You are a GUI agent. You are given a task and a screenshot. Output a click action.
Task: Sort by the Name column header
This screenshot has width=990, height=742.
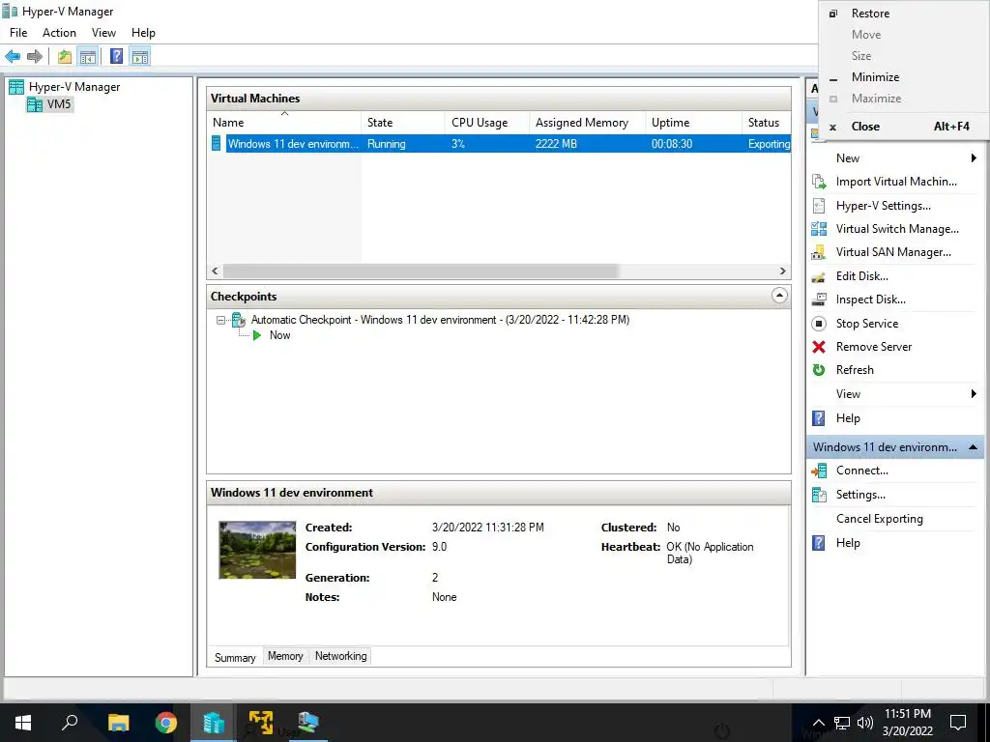[283, 123]
